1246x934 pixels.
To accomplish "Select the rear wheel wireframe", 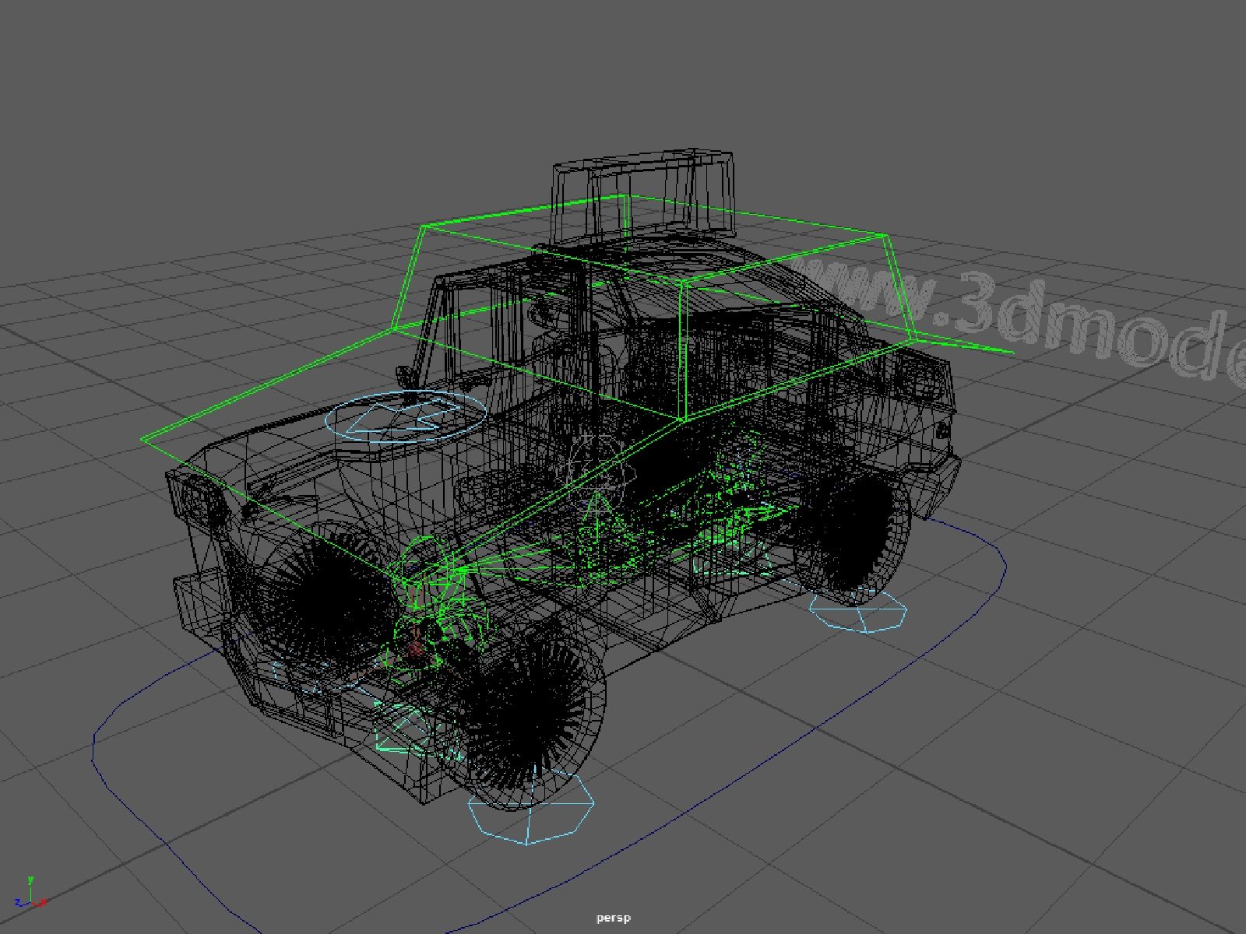I will pos(855,539).
